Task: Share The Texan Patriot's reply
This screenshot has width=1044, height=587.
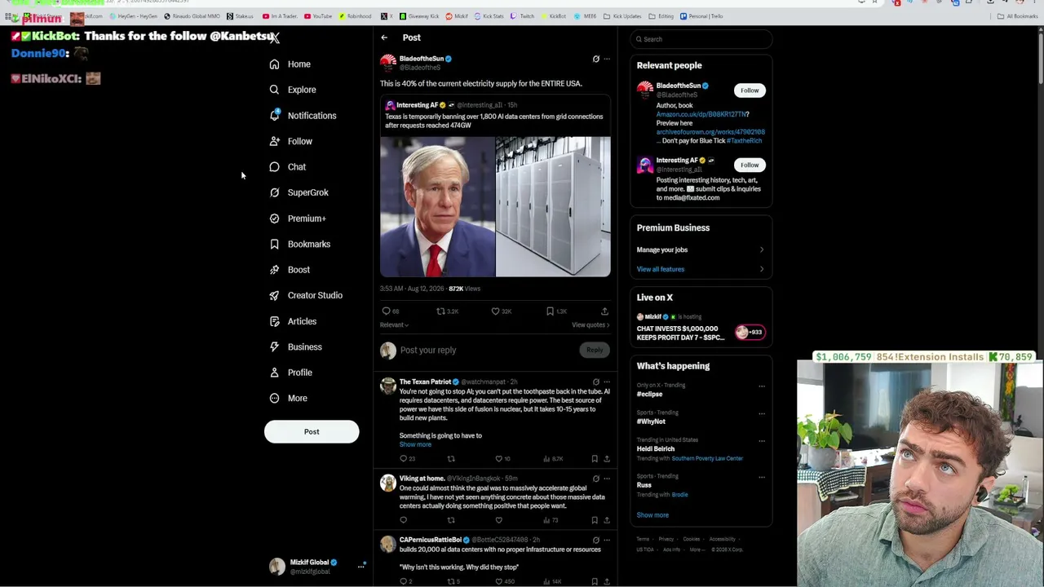Action: click(606, 459)
